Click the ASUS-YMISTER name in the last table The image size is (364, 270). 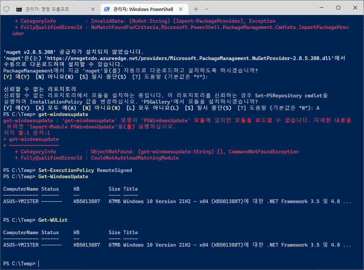point(21,245)
